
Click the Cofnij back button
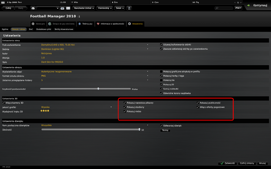coord(8,8)
